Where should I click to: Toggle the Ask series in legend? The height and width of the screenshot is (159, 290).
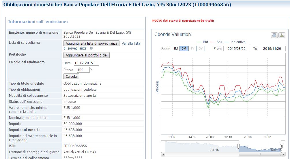point(216,42)
